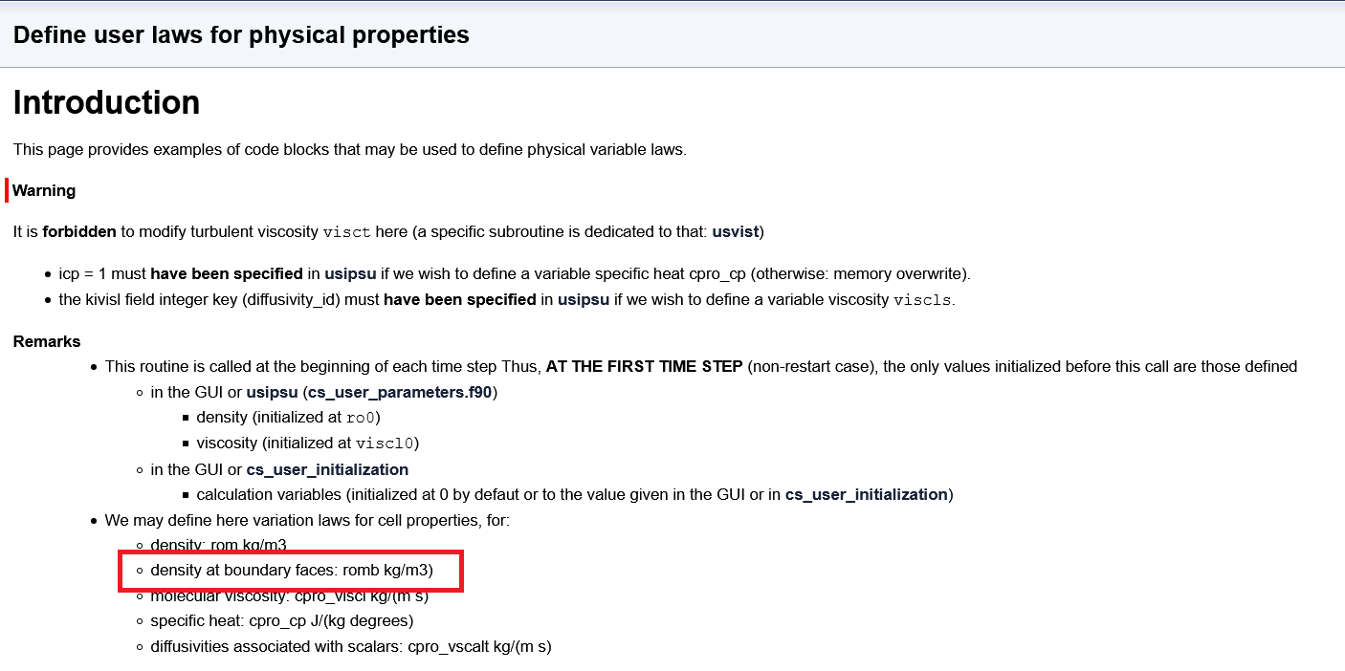Click the Warning section label
This screenshot has width=1345, height=671.
tap(44, 190)
